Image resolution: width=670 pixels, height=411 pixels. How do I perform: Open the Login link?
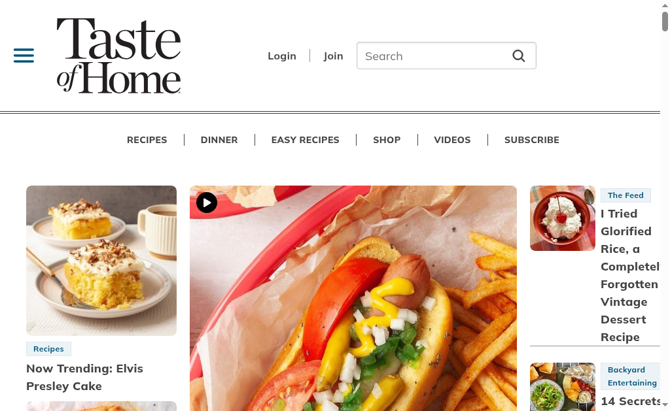(x=282, y=56)
